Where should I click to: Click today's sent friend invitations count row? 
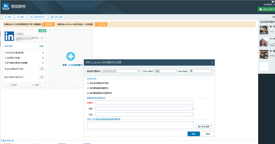pos(24,53)
